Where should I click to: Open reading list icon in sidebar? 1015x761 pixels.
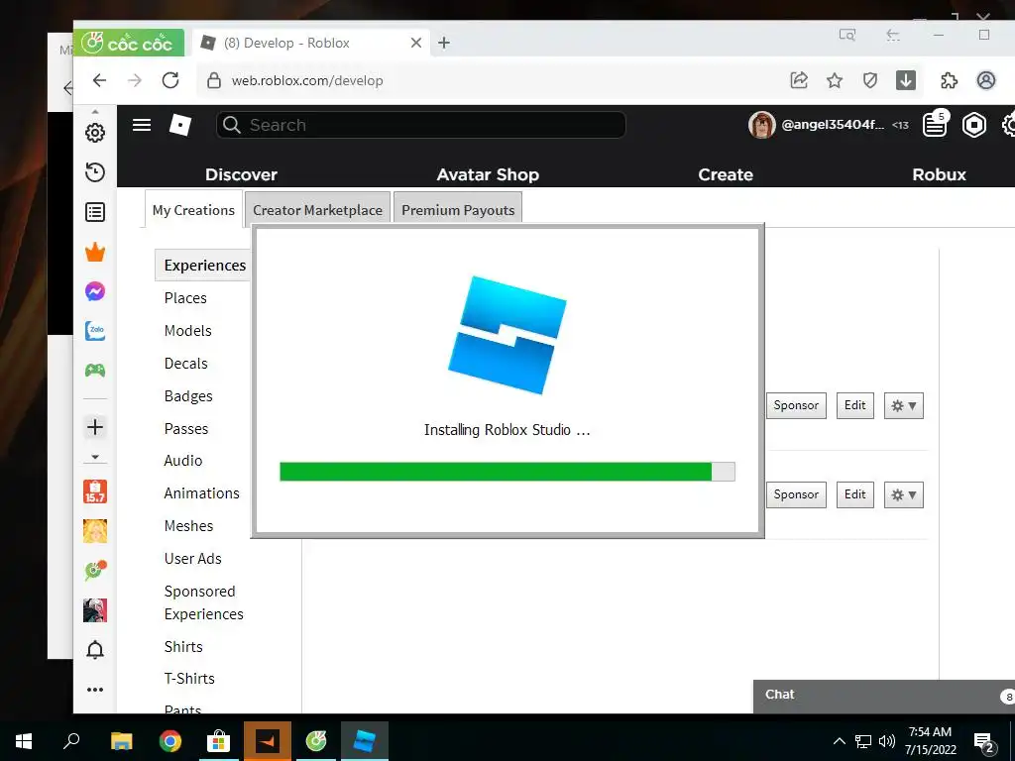95,212
